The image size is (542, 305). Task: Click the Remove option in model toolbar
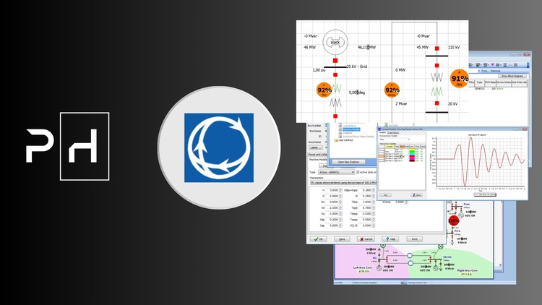(x=495, y=71)
